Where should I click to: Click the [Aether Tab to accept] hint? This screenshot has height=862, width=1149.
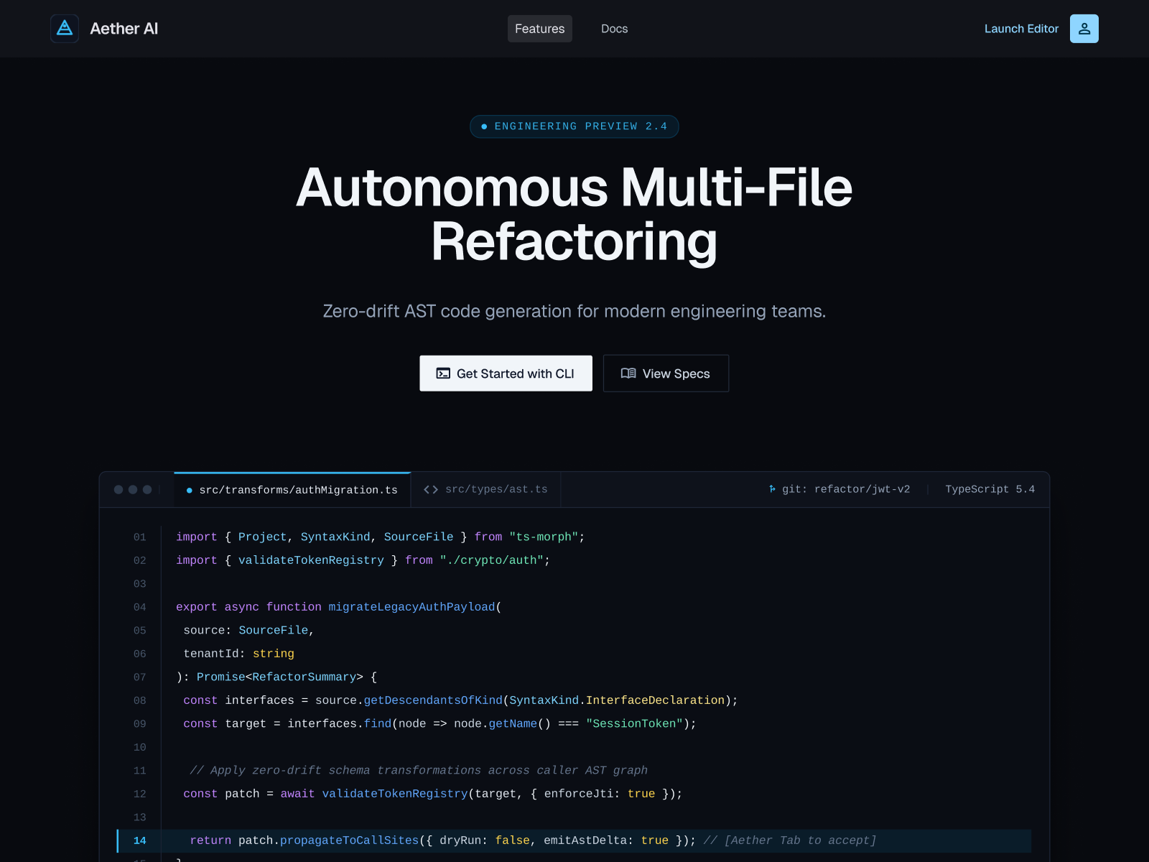coord(800,840)
